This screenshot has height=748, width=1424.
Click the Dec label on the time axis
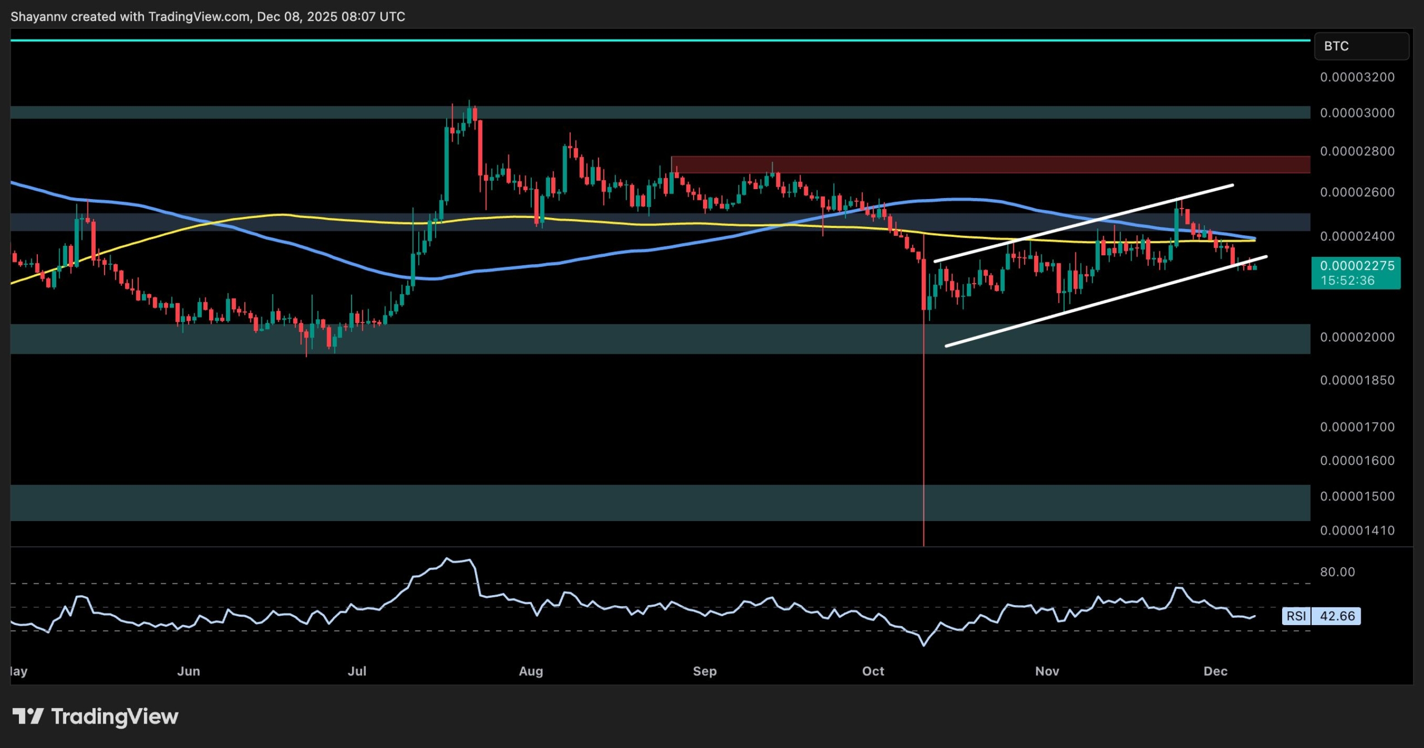pos(1216,671)
